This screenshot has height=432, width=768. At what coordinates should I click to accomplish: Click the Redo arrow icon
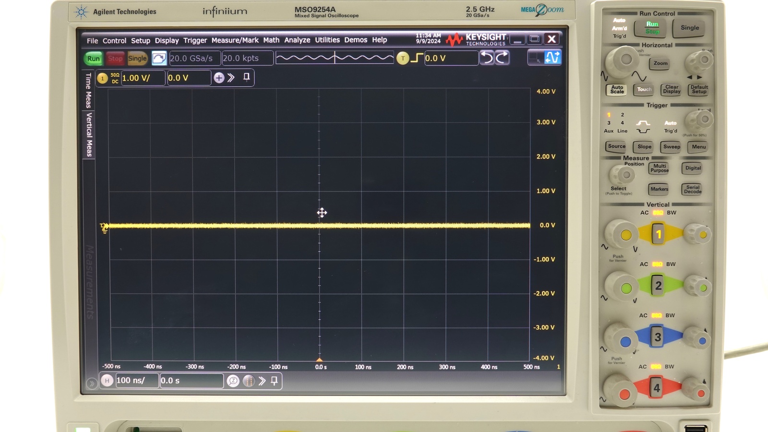502,58
